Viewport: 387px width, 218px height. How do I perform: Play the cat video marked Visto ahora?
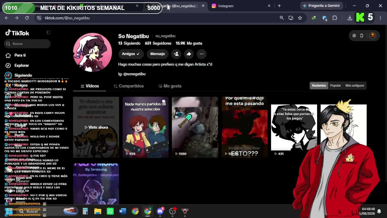click(96, 127)
